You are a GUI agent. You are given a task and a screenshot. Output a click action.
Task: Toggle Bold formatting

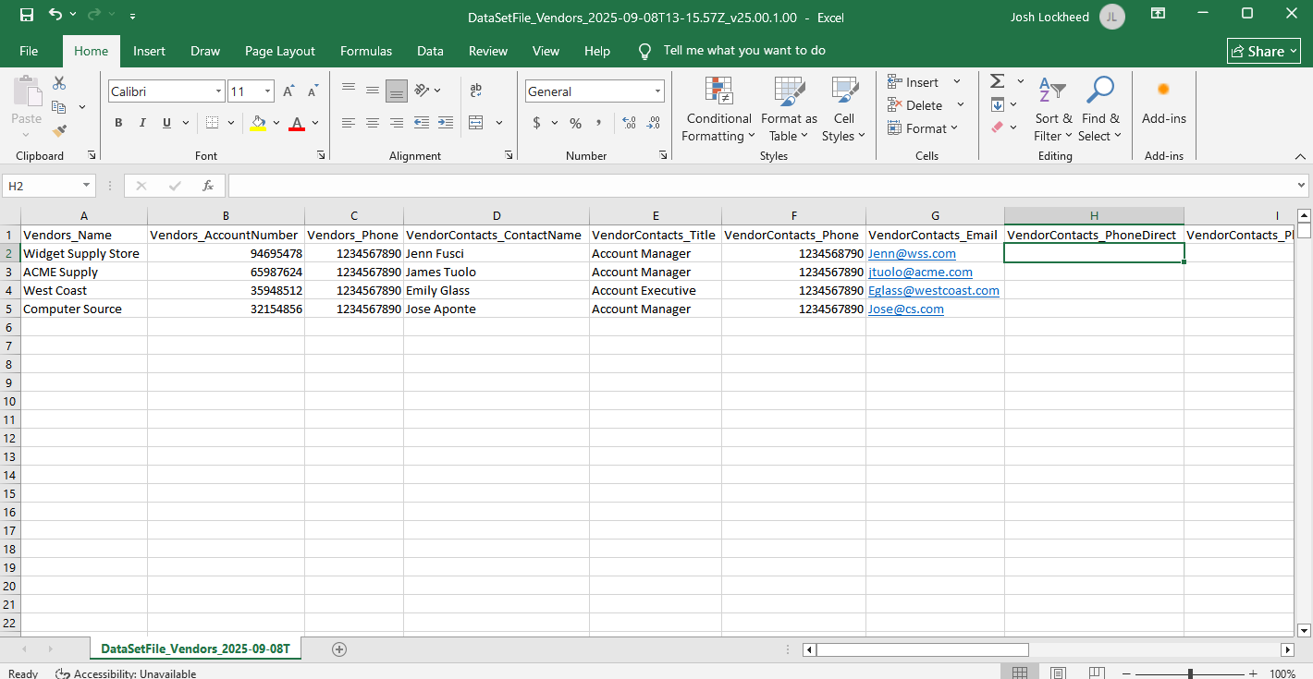point(118,123)
